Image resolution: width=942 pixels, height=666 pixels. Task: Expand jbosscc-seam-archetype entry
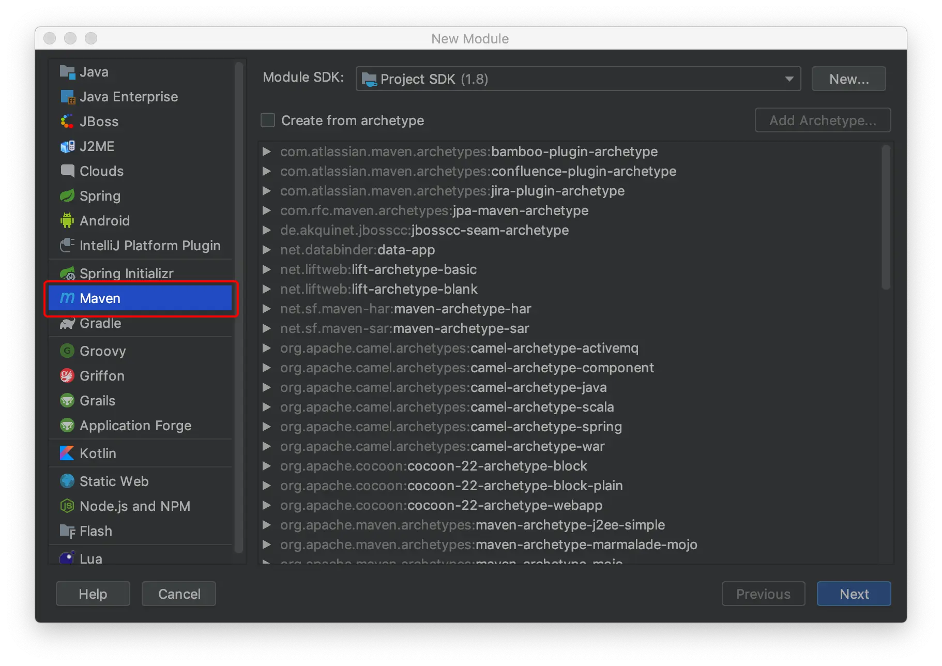267,230
